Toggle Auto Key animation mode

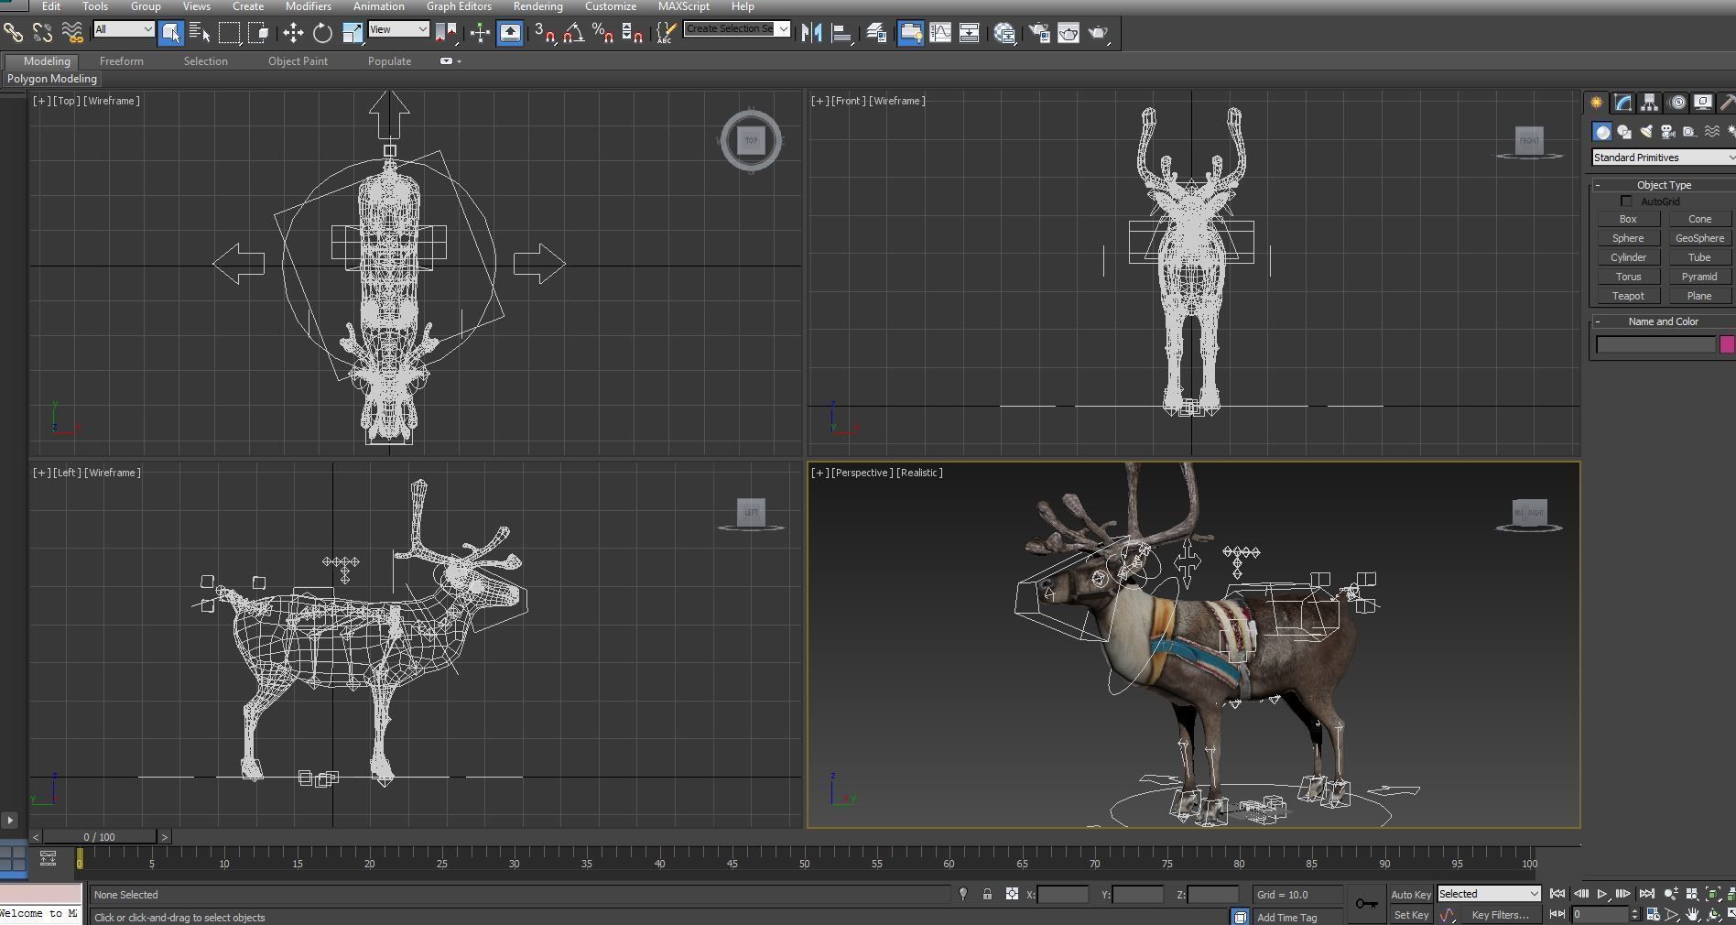click(1410, 895)
